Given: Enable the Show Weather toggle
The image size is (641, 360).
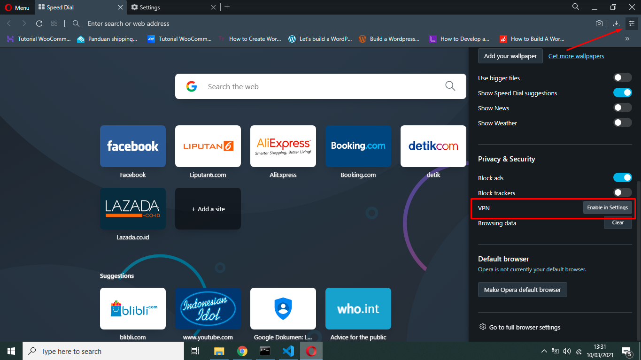Looking at the screenshot, I should click(623, 123).
